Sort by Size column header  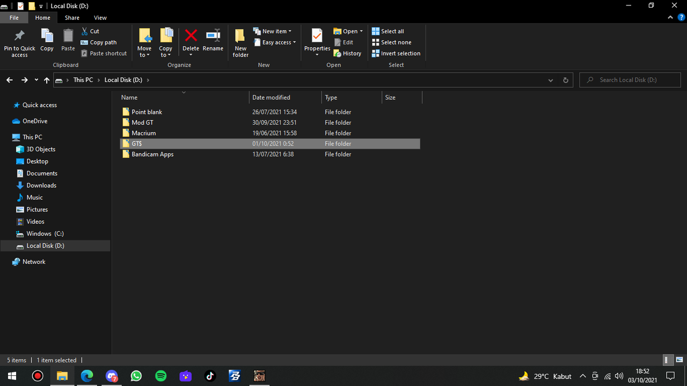402,98
